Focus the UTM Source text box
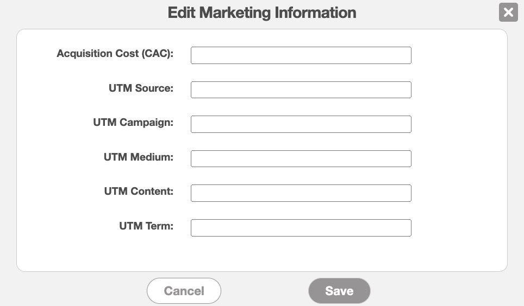 point(301,90)
